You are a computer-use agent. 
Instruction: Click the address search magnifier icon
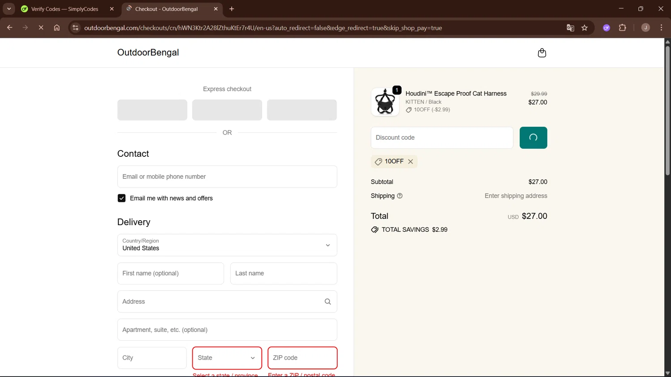[327, 302]
